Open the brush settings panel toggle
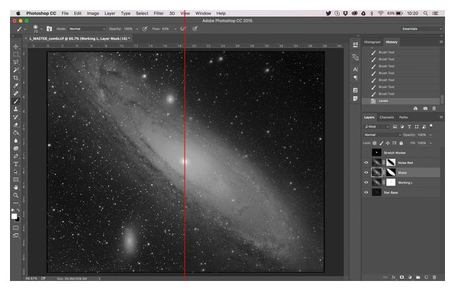The image size is (455, 291). pos(49,29)
